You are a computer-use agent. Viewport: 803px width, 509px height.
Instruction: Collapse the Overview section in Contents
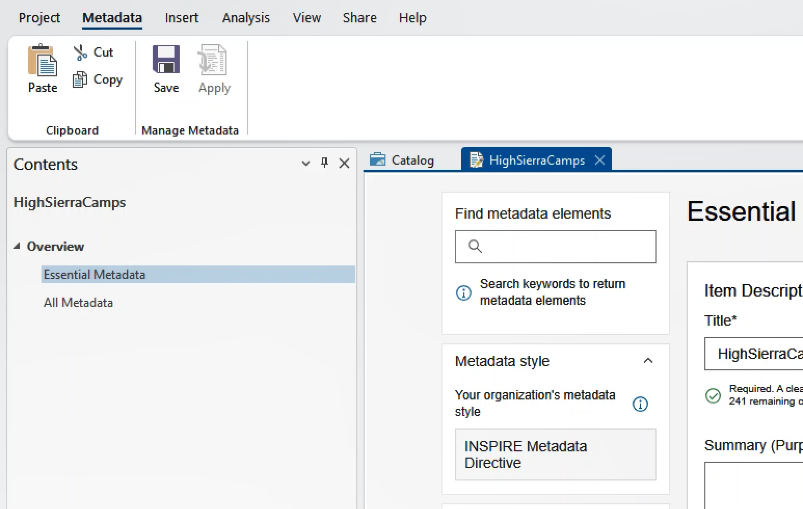[x=17, y=246]
